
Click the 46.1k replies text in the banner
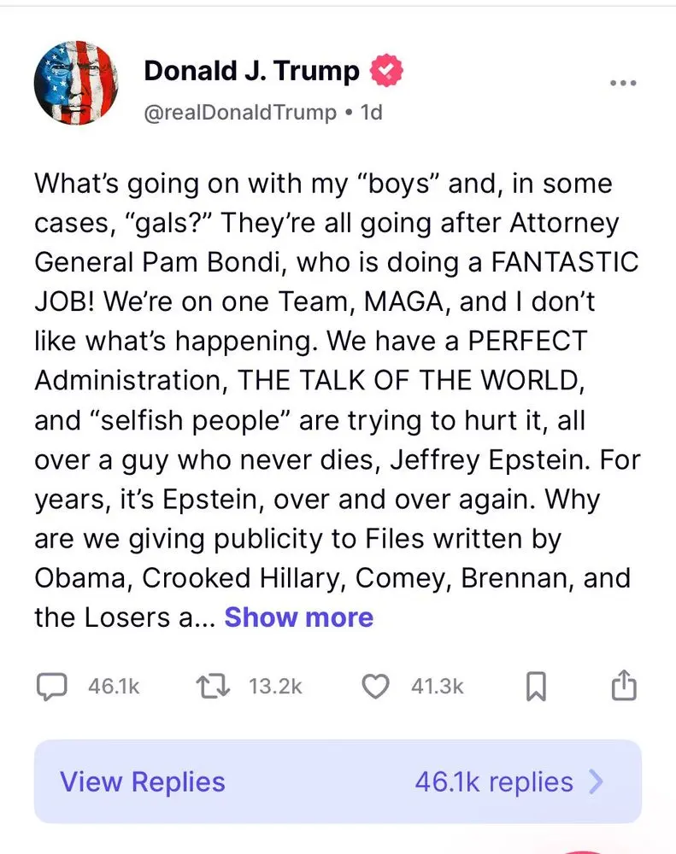(493, 781)
